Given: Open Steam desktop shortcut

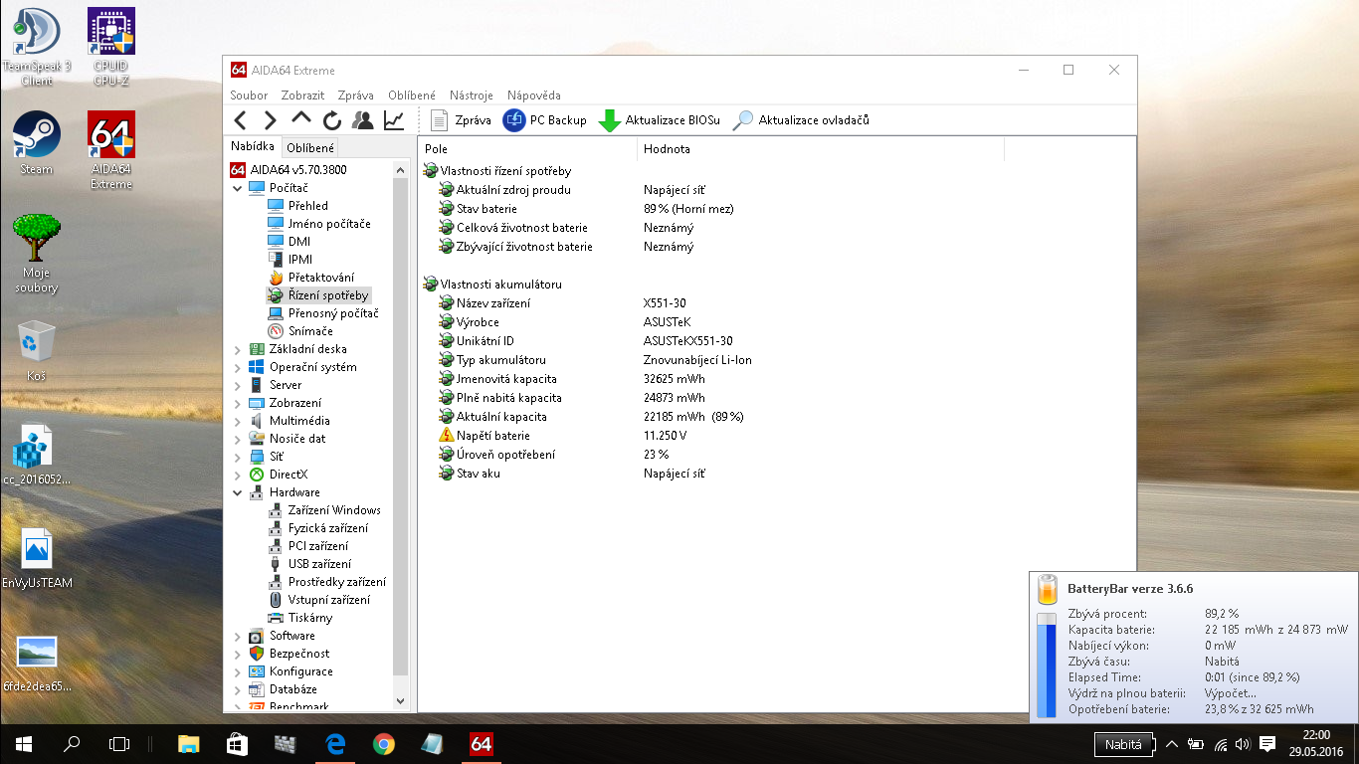Looking at the screenshot, I should [37, 144].
